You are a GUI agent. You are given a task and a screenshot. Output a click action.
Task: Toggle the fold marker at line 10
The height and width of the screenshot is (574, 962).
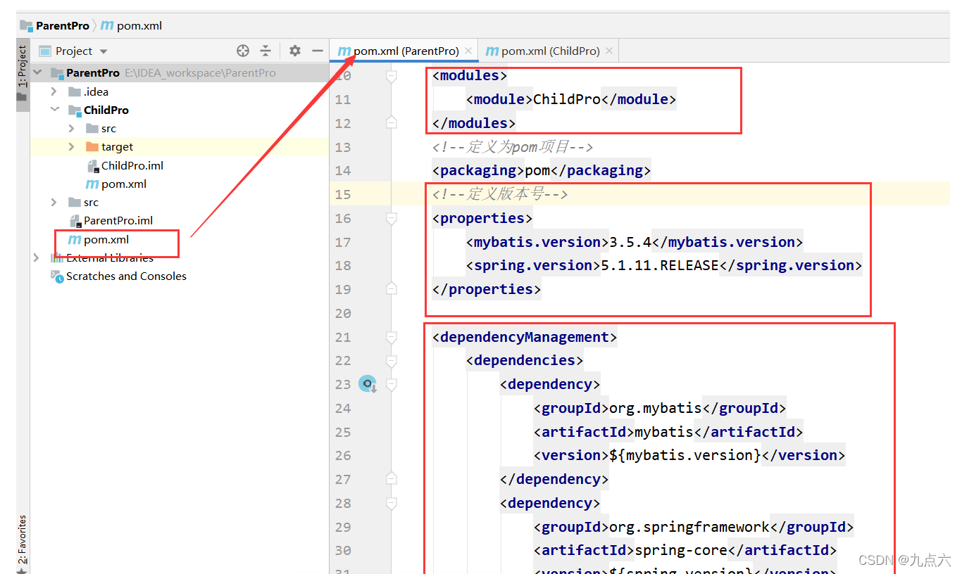[x=392, y=75]
